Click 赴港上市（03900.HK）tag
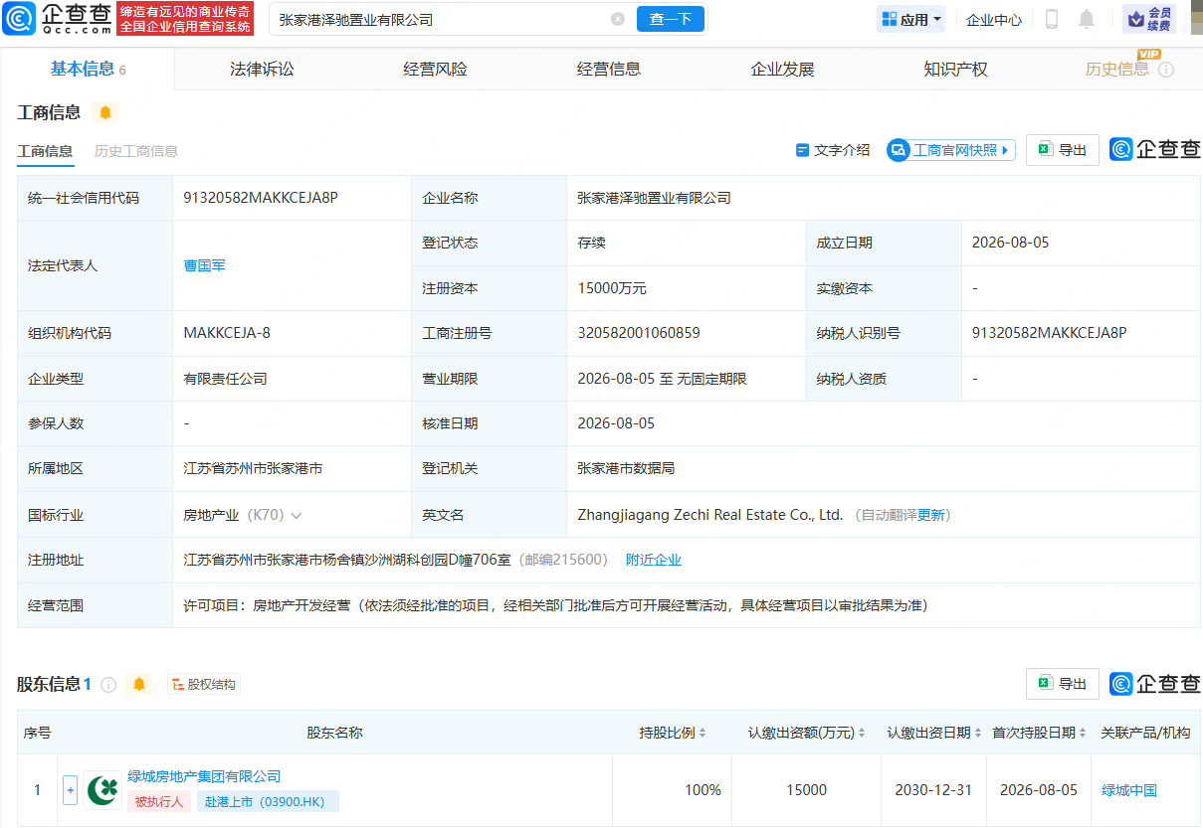1203x828 pixels. [268, 801]
